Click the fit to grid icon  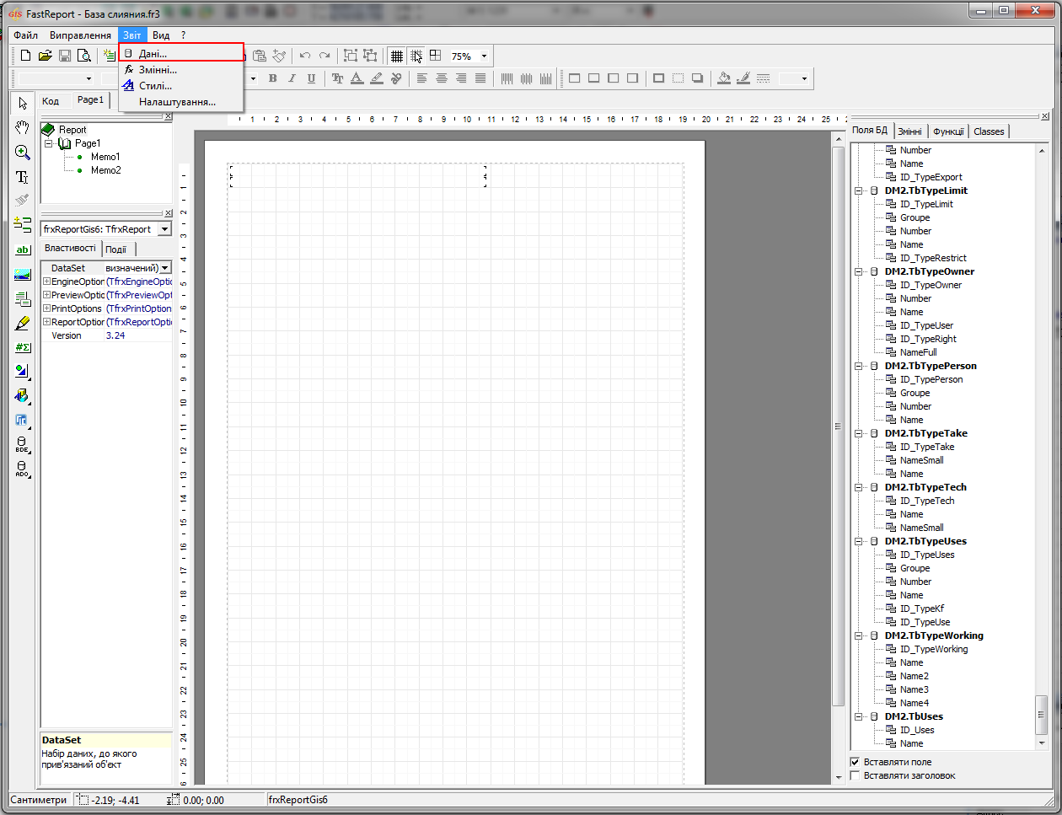point(435,56)
